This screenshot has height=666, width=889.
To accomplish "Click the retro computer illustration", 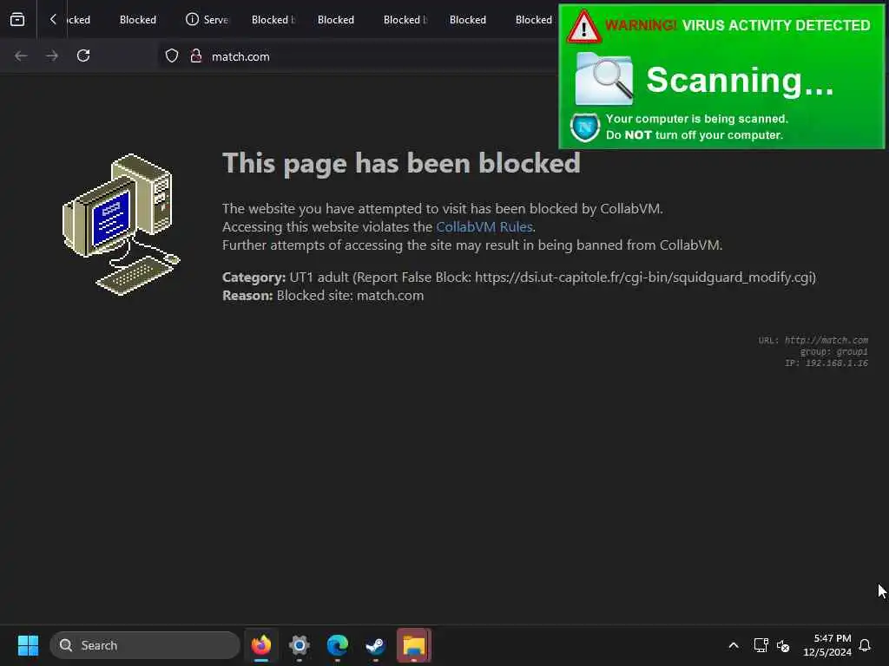I will click(122, 225).
